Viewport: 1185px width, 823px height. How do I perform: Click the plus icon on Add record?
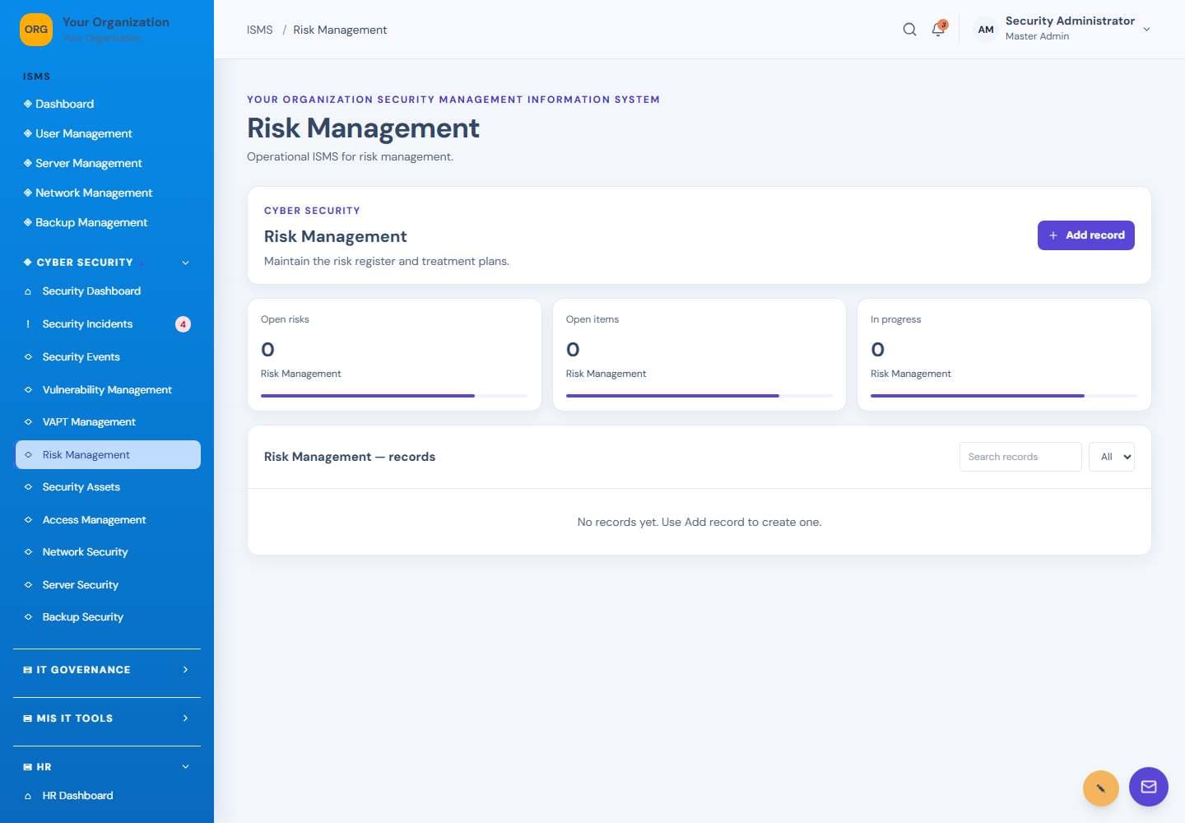1053,235
